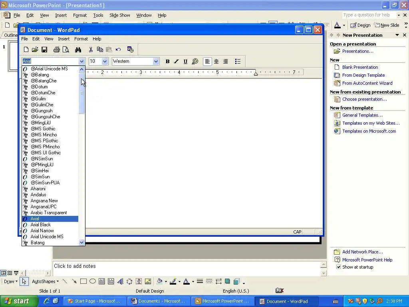The image size is (409, 307).
Task: Open the Draw menu dropdown
Action: coord(11,281)
